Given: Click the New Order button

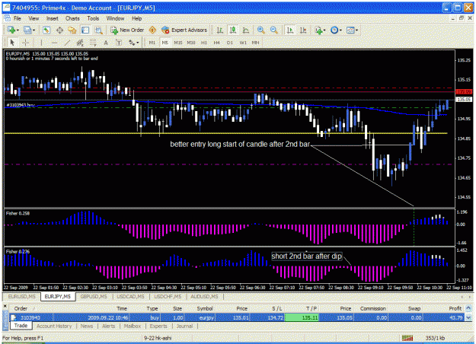Looking at the screenshot, I should click(x=127, y=30).
